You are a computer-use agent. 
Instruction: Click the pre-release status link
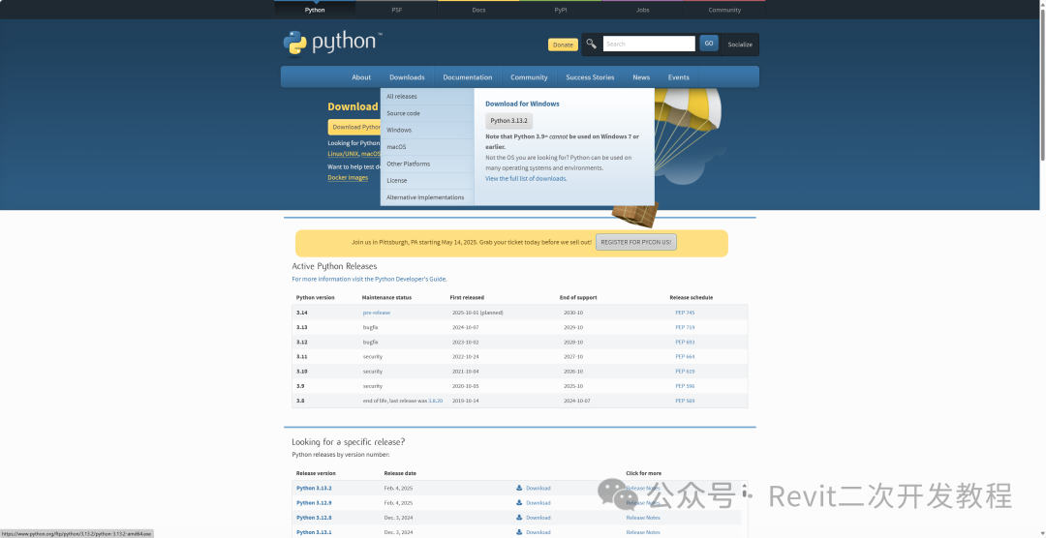[377, 313]
